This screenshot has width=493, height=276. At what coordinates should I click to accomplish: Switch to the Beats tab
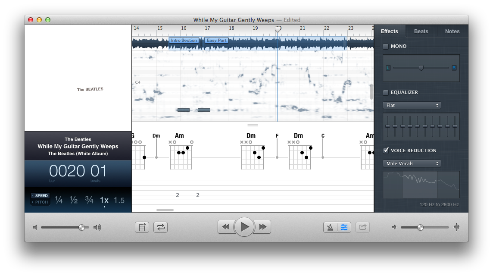tap(421, 31)
